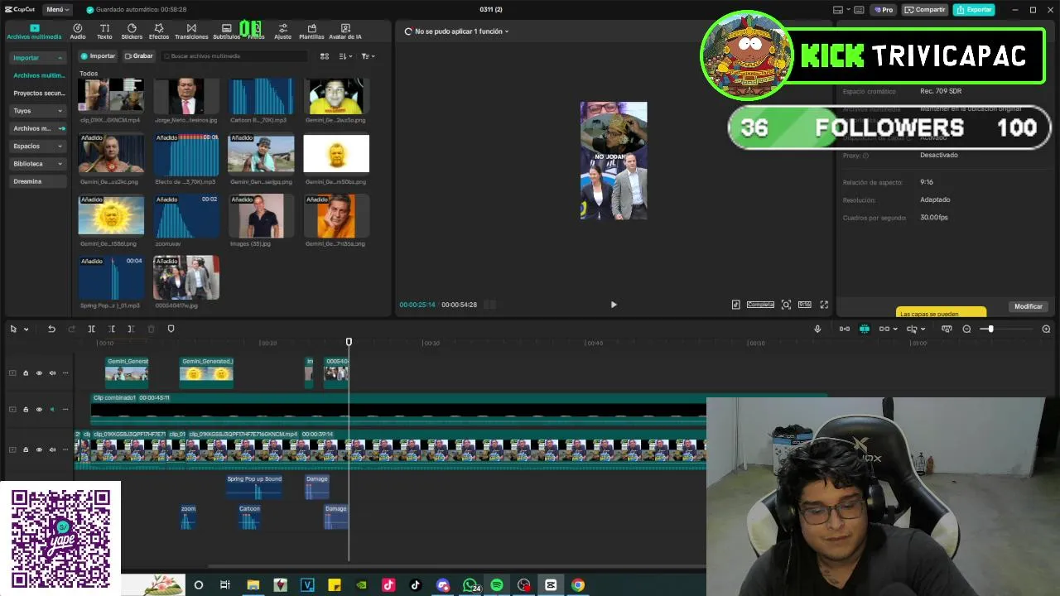1060x596 pixels.
Task: Open the Subtítulos tab
Action: click(x=226, y=31)
